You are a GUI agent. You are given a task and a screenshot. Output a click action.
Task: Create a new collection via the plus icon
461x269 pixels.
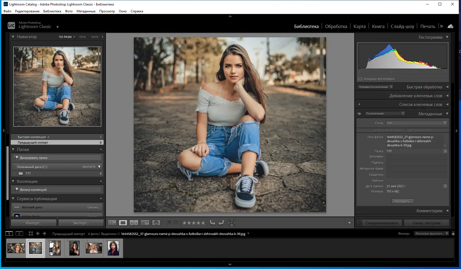coord(101,181)
